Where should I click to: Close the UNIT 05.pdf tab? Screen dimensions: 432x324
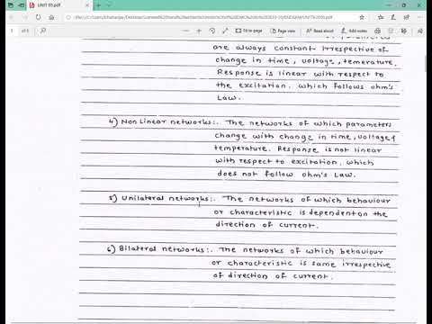point(87,5)
